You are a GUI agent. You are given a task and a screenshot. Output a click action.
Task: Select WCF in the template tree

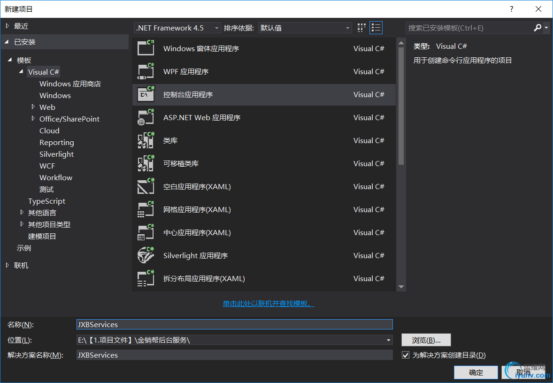coord(47,166)
